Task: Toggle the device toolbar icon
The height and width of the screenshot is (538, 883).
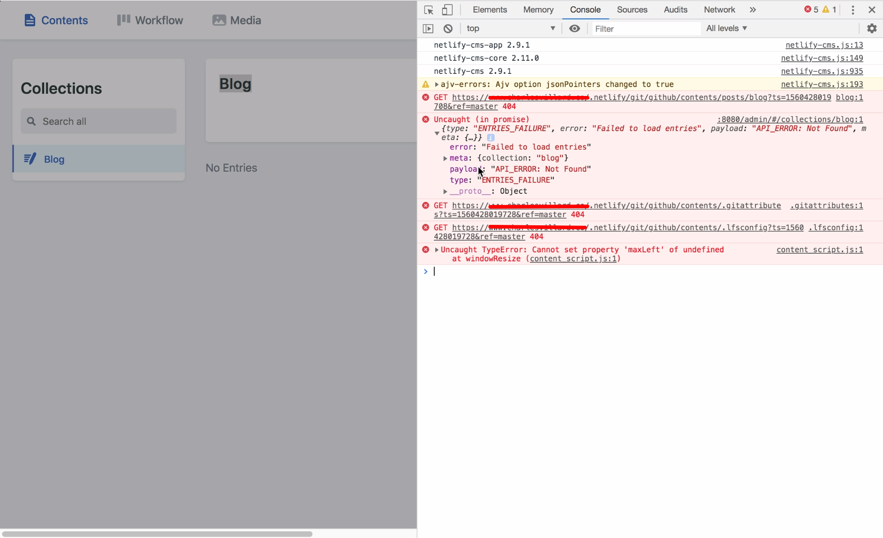Action: (447, 10)
